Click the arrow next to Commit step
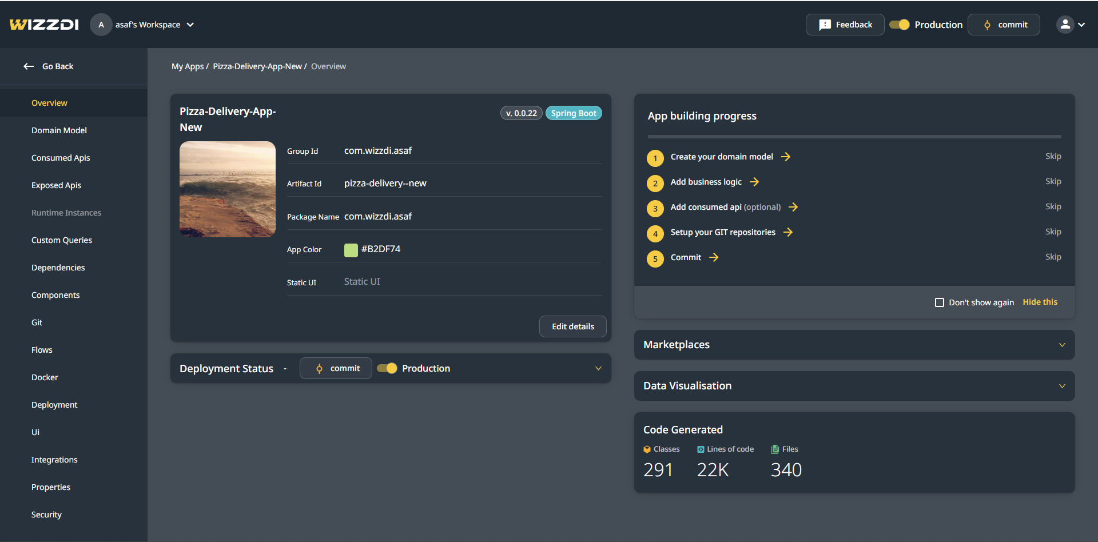1098x542 pixels. click(x=714, y=257)
